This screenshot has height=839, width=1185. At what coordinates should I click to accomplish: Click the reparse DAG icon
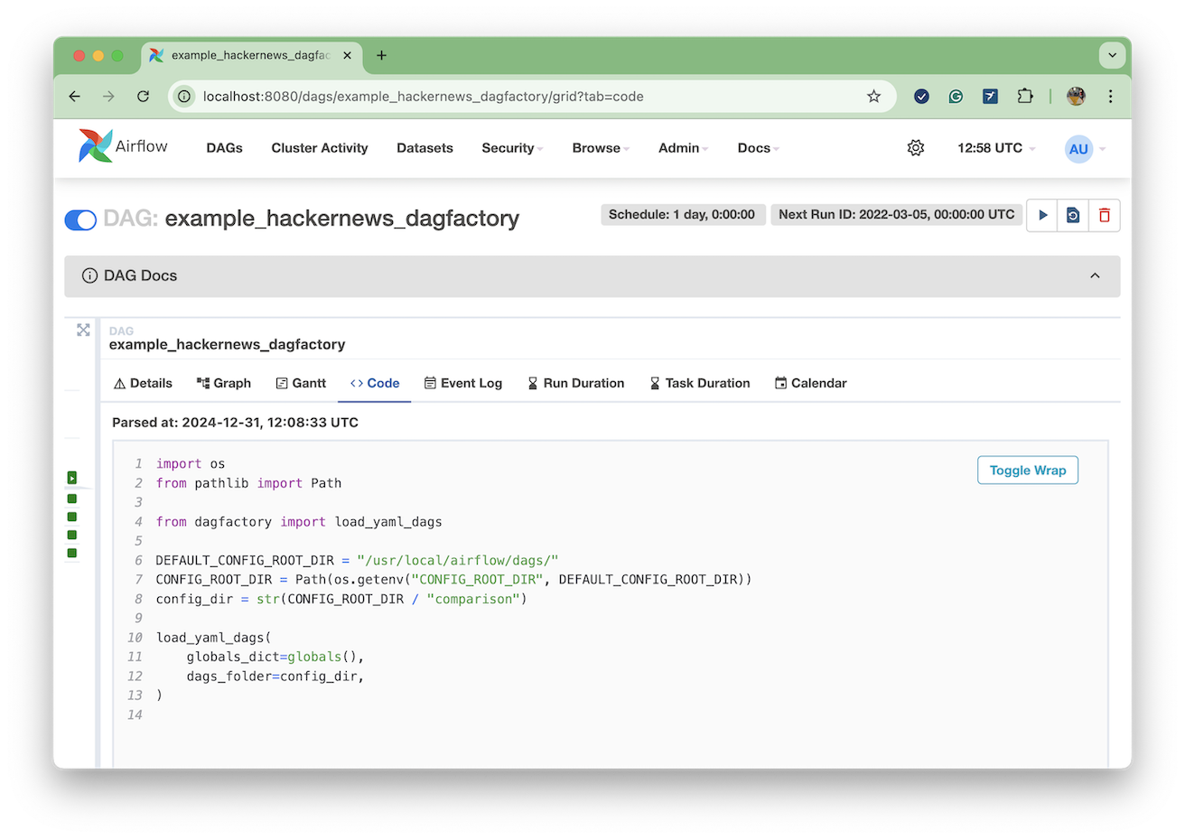click(x=1073, y=215)
